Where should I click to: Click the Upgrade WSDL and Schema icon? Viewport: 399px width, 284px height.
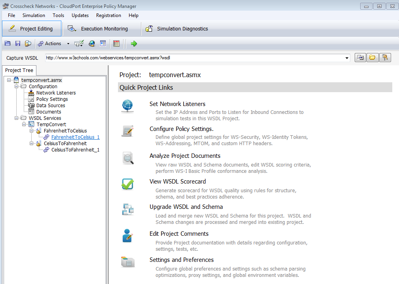(128, 210)
